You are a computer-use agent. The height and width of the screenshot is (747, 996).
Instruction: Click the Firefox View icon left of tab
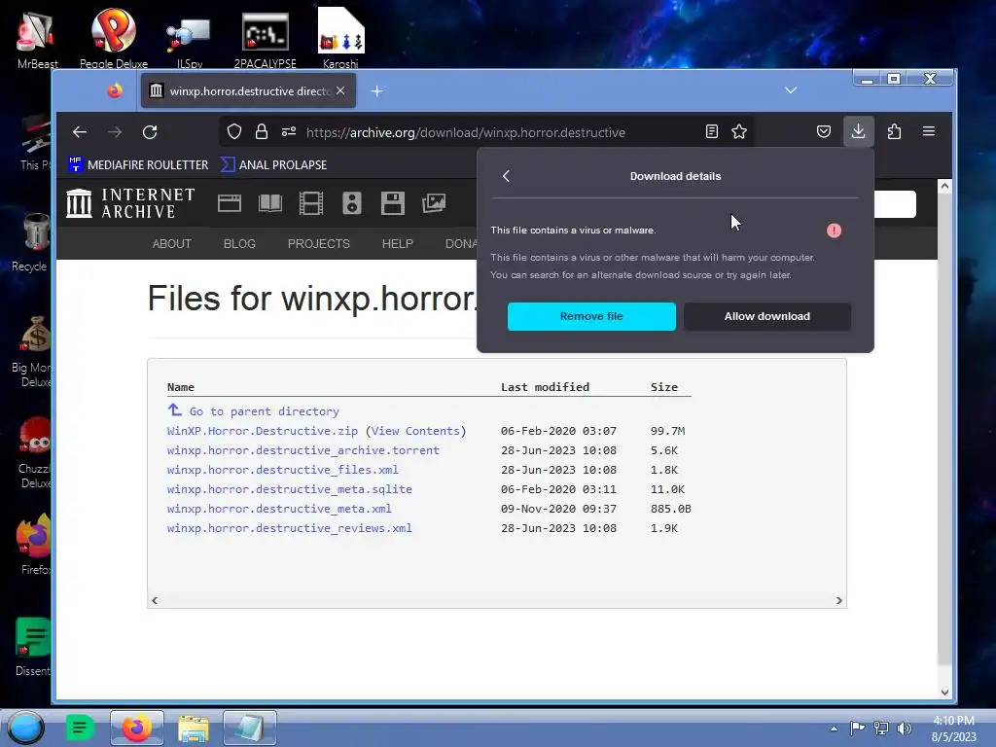(x=115, y=90)
